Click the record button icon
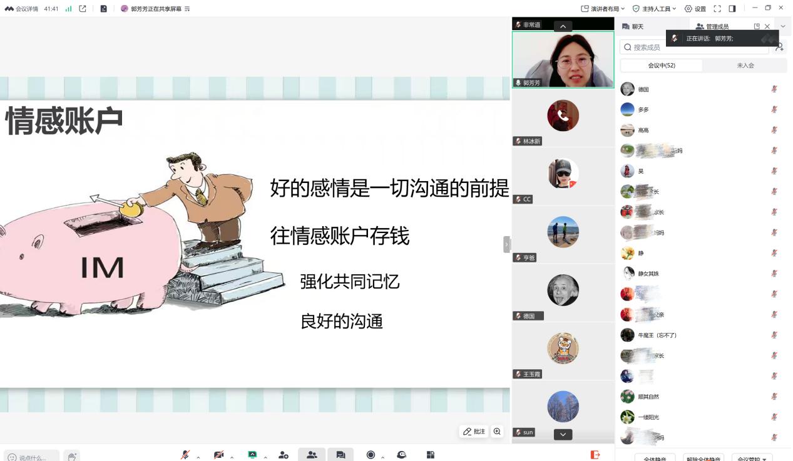793x461 pixels. point(371,455)
